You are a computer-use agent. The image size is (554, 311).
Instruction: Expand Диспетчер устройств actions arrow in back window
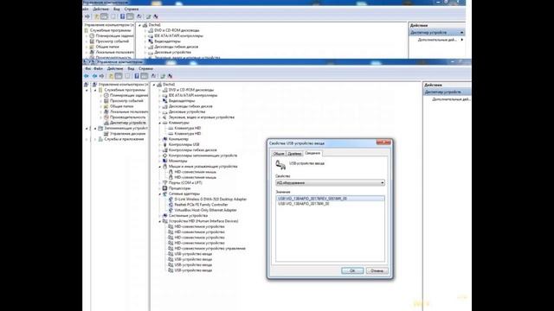(461, 33)
